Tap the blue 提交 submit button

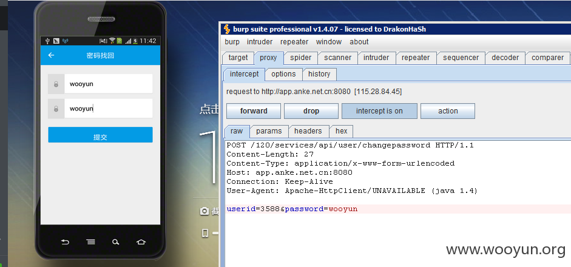point(101,135)
